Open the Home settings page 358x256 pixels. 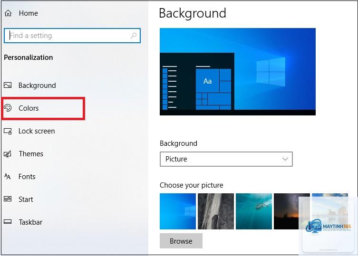(x=29, y=13)
